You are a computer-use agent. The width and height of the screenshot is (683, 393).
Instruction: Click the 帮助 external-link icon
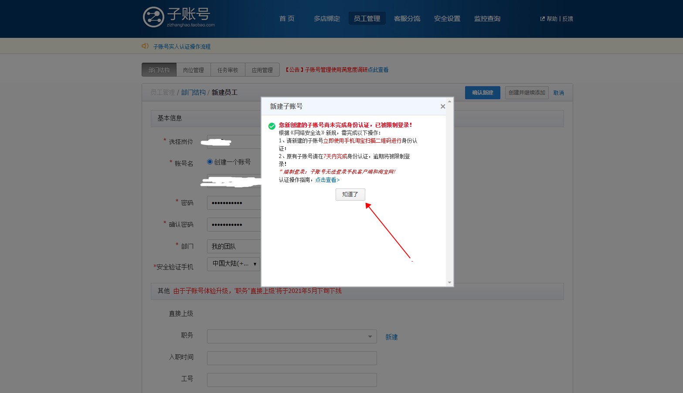[x=542, y=19]
